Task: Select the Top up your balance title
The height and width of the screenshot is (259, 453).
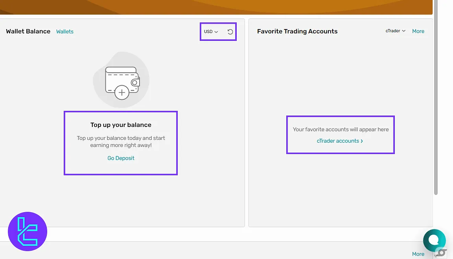Action: click(x=121, y=125)
